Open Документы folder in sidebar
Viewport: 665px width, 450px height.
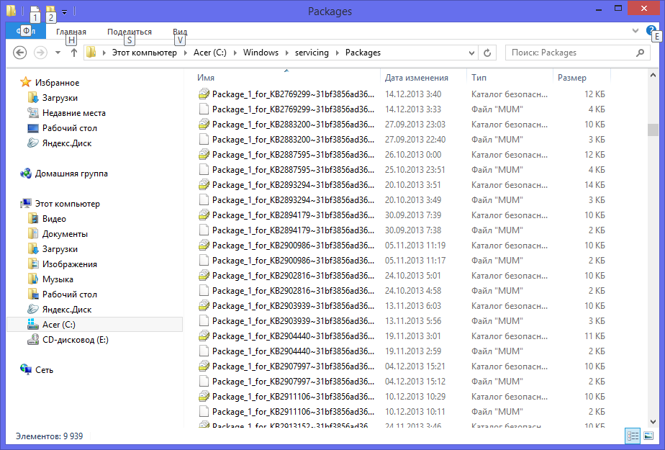[65, 234]
